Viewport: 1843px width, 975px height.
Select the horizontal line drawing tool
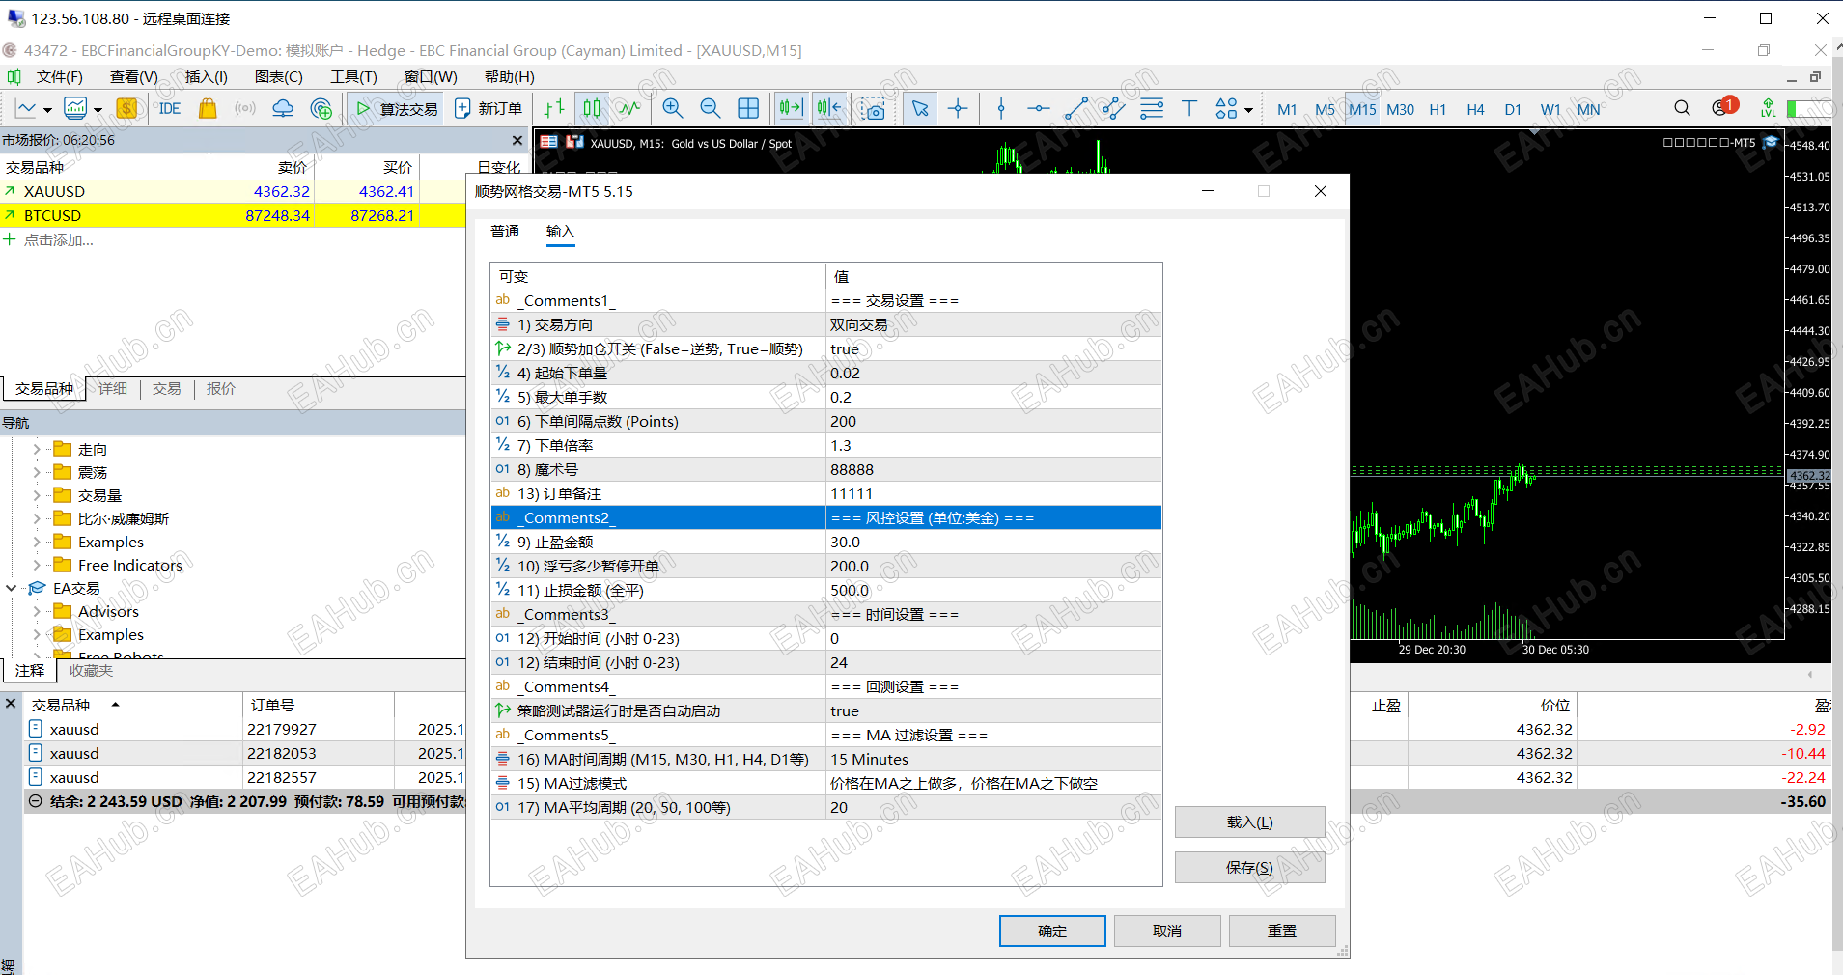pyautogui.click(x=1038, y=108)
